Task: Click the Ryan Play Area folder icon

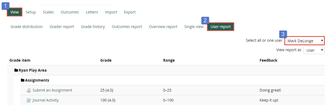Action: pos(16,70)
